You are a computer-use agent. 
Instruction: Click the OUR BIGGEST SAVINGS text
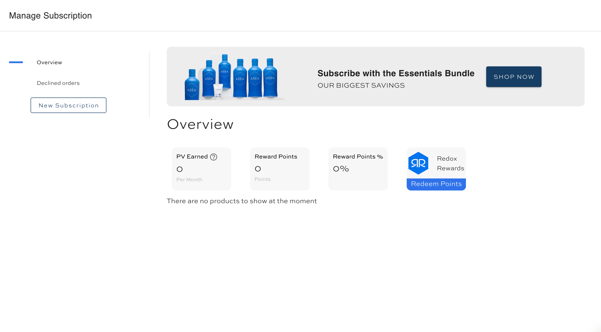[x=361, y=85]
